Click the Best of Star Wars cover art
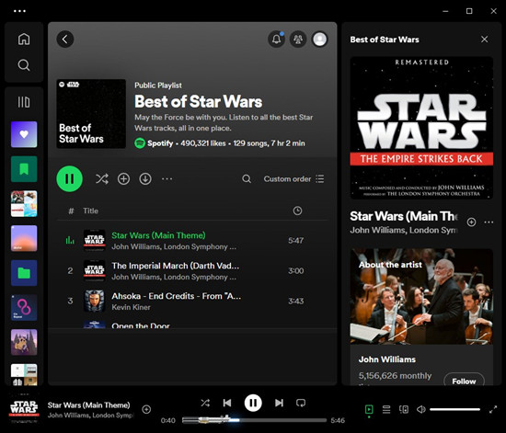The image size is (506, 433). click(x=91, y=114)
